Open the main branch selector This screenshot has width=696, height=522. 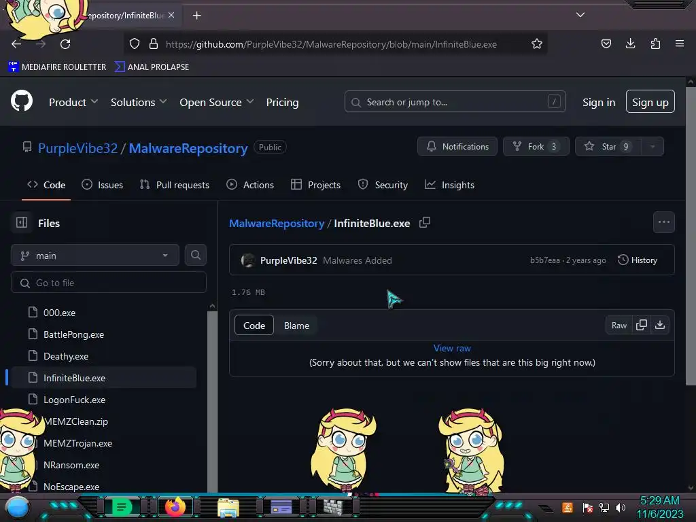[x=95, y=256]
